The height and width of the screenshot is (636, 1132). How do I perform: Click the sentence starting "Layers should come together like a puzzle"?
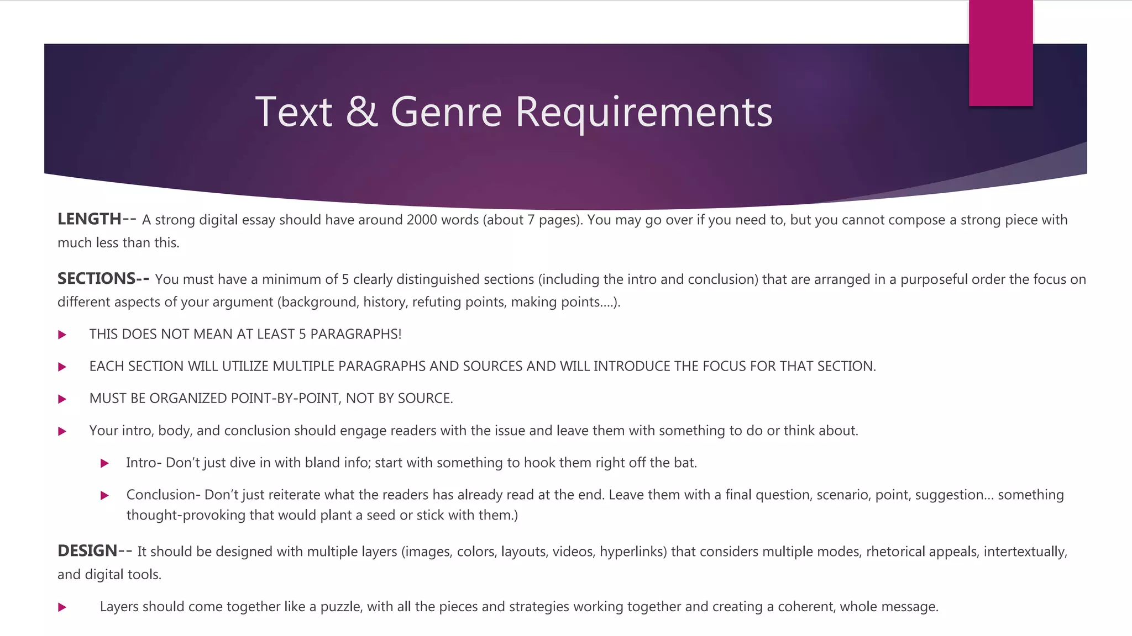tap(519, 607)
